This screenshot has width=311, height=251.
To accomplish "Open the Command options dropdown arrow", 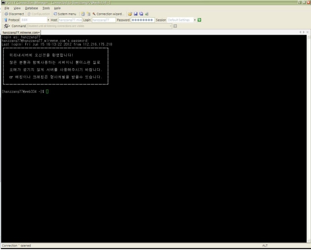I will coord(170,26).
